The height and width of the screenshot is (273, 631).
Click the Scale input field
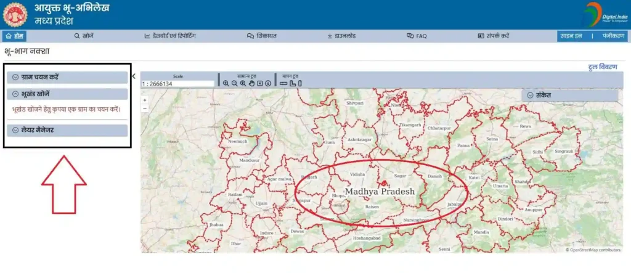[x=177, y=84]
